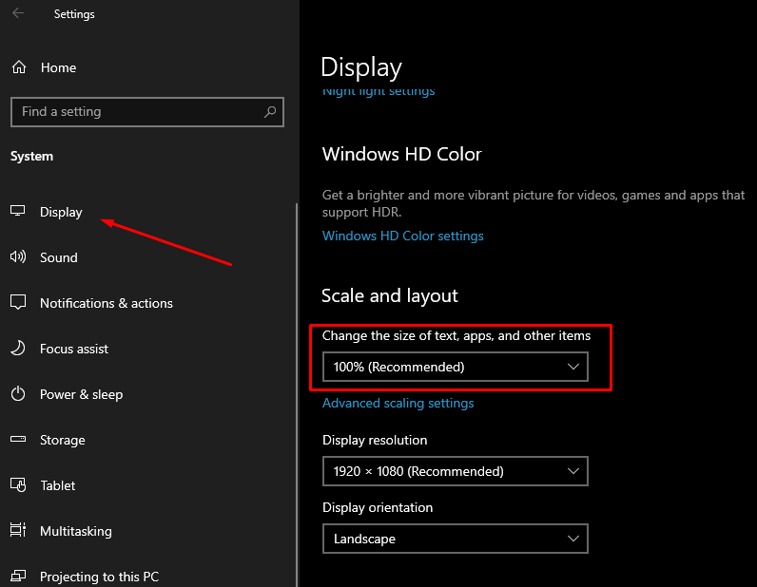Viewport: 757px width, 587px height.
Task: Click the Find a setting search box
Action: 147,112
